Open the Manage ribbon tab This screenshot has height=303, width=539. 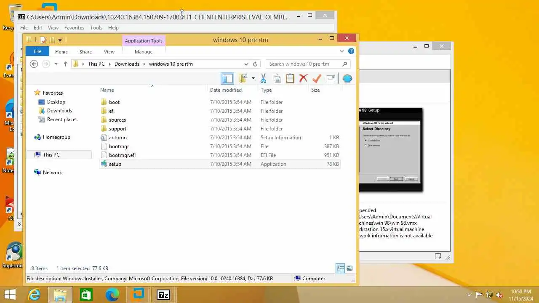coord(144,52)
